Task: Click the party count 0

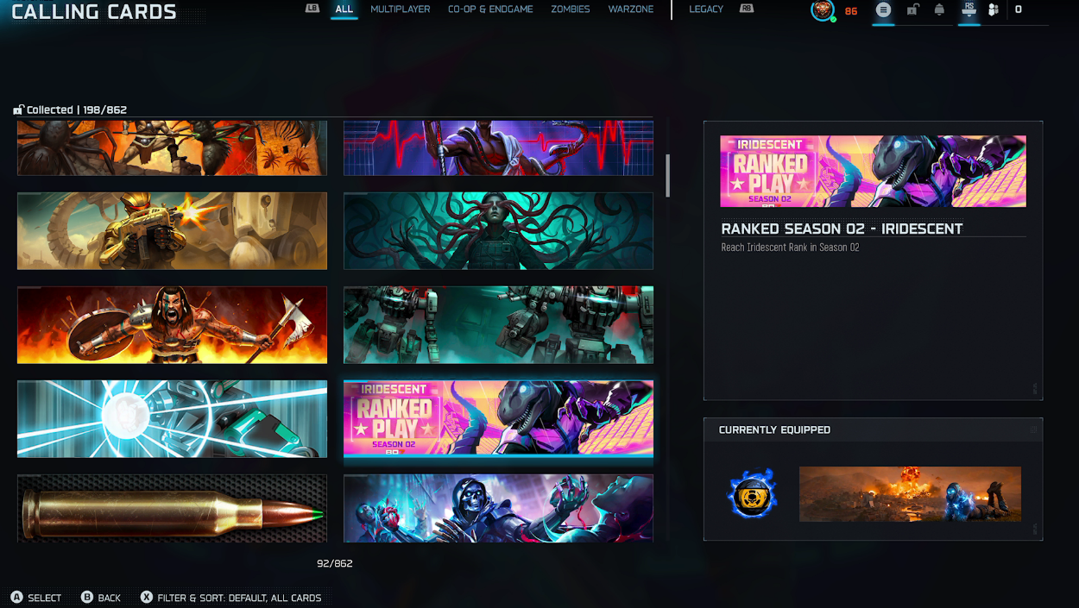Action: pyautogui.click(x=1019, y=9)
